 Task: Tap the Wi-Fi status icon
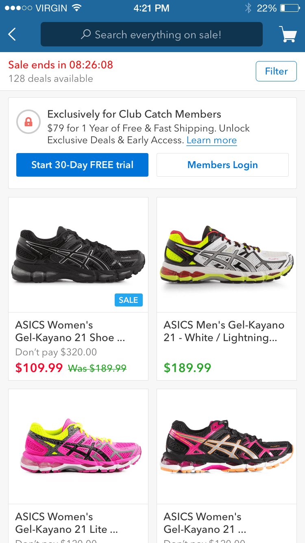coord(76,8)
